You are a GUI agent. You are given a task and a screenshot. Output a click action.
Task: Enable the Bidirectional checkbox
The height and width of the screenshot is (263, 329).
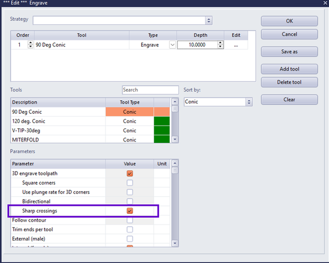[130, 201]
